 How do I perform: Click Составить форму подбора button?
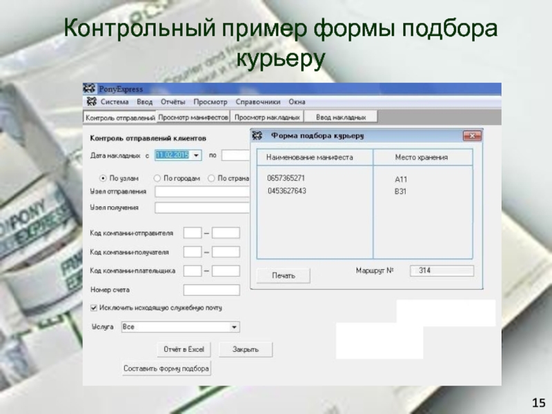(166, 368)
